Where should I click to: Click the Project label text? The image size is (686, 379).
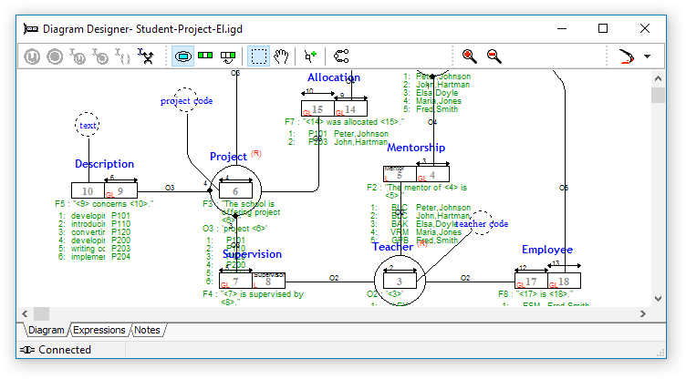click(228, 157)
